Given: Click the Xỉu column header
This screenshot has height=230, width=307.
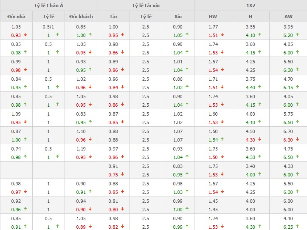Looking at the screenshot, I should [178, 17].
